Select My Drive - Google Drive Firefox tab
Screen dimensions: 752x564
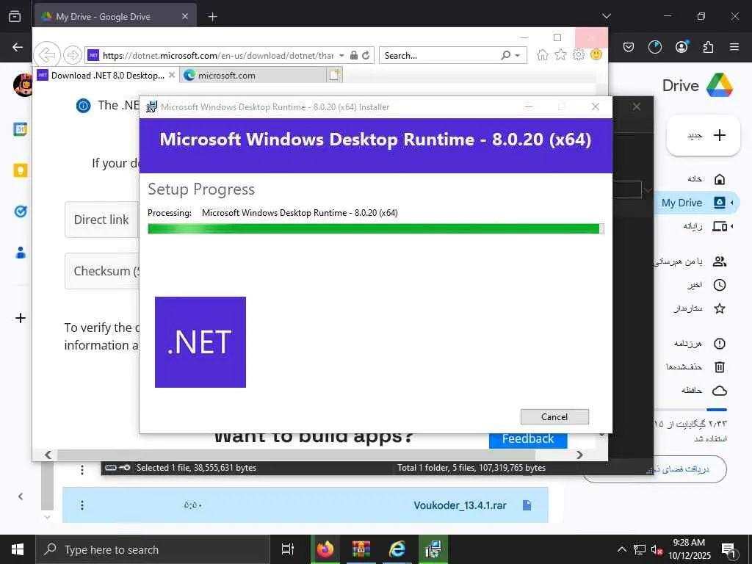click(x=115, y=17)
